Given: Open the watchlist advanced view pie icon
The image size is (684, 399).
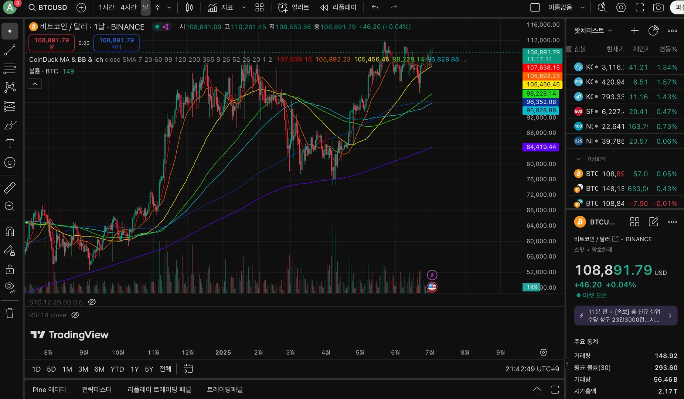Looking at the screenshot, I should point(653,31).
